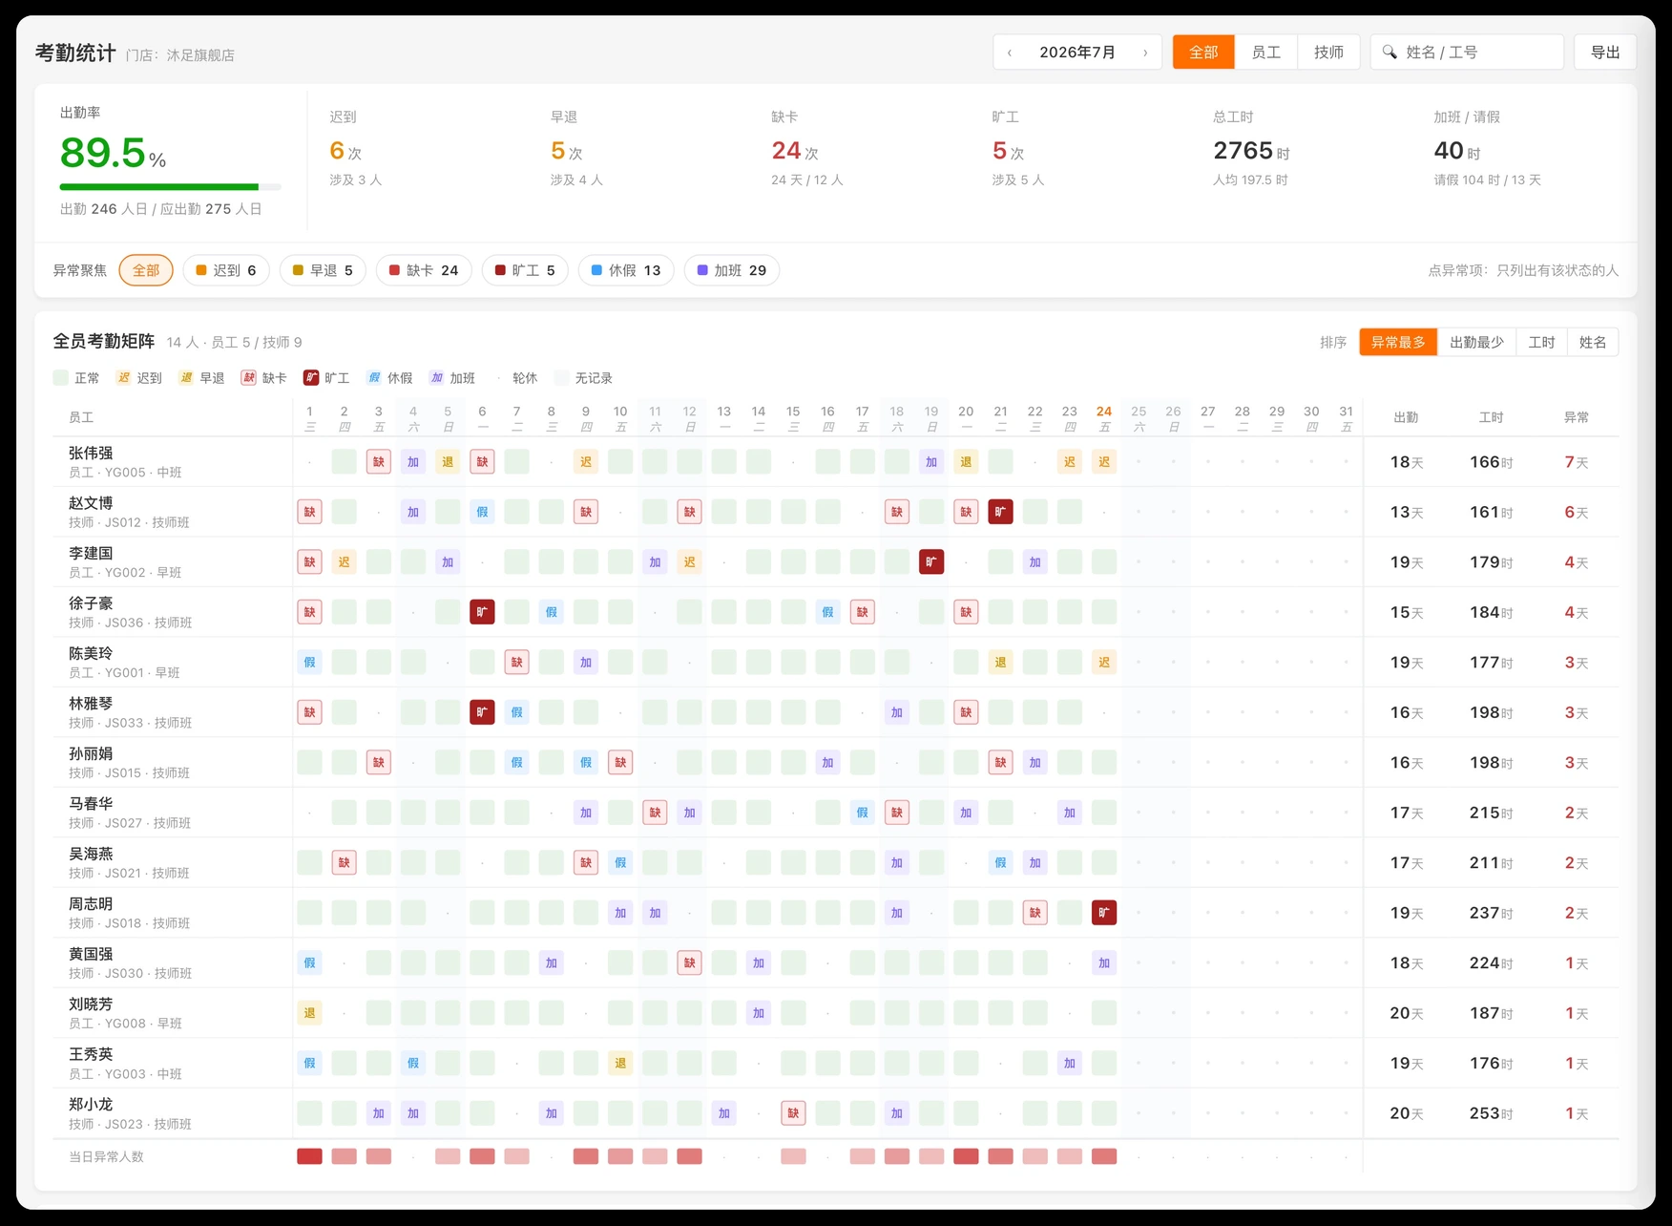Click the search magnifier icon
The width and height of the screenshot is (1672, 1226).
[1390, 53]
